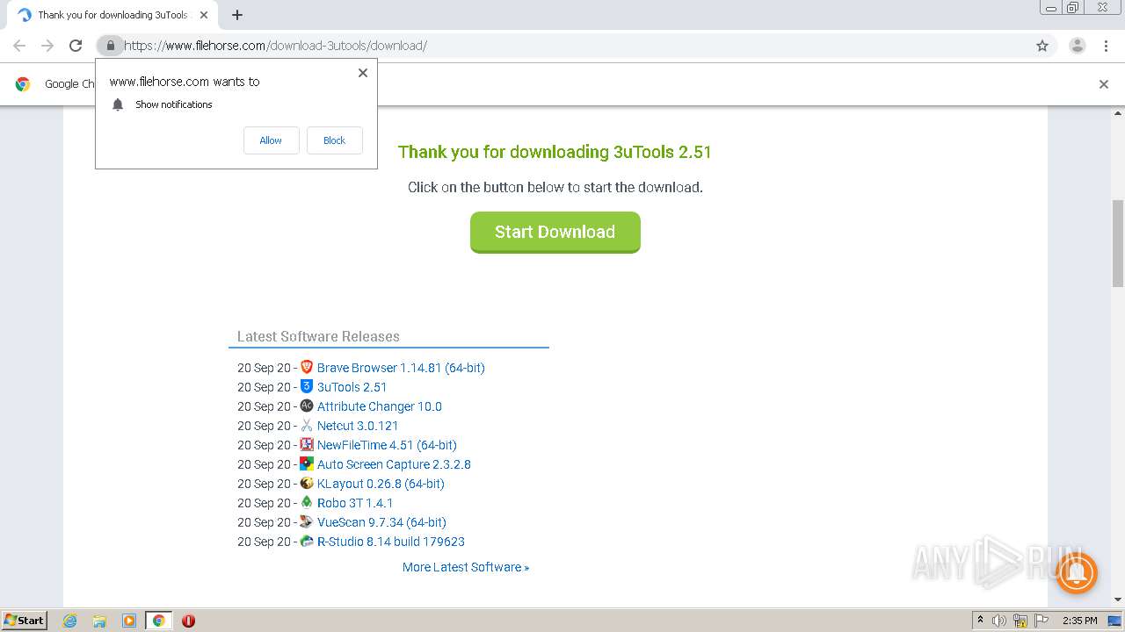The width and height of the screenshot is (1125, 632).
Task: Open 3uTools 2.51 link
Action: coord(352,387)
